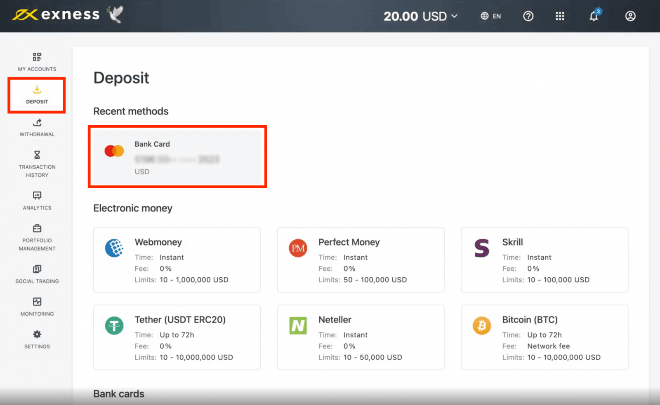The height and width of the screenshot is (405, 660).
Task: Click the Exness logo
Action: 56,15
